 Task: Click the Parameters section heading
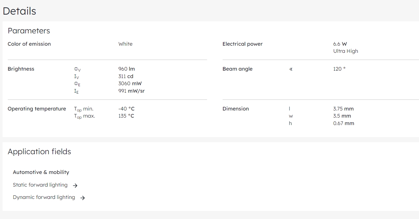29,31
